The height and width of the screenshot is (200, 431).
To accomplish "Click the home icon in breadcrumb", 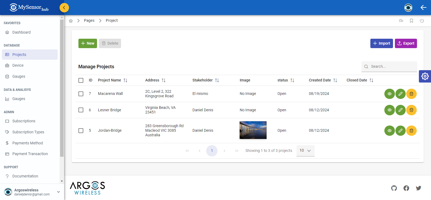I will point(71,21).
